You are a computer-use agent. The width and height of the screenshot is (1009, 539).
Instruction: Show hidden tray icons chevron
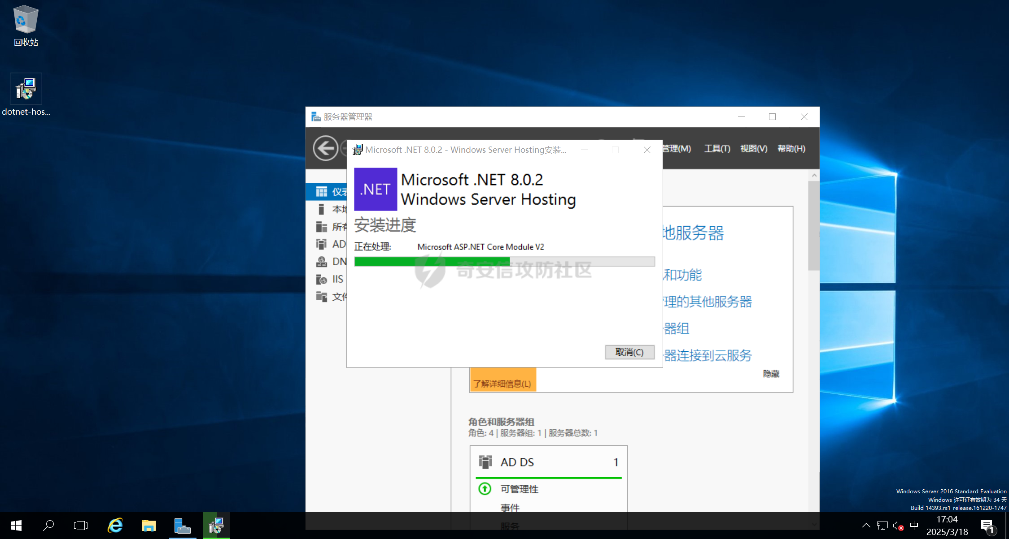pos(866,526)
